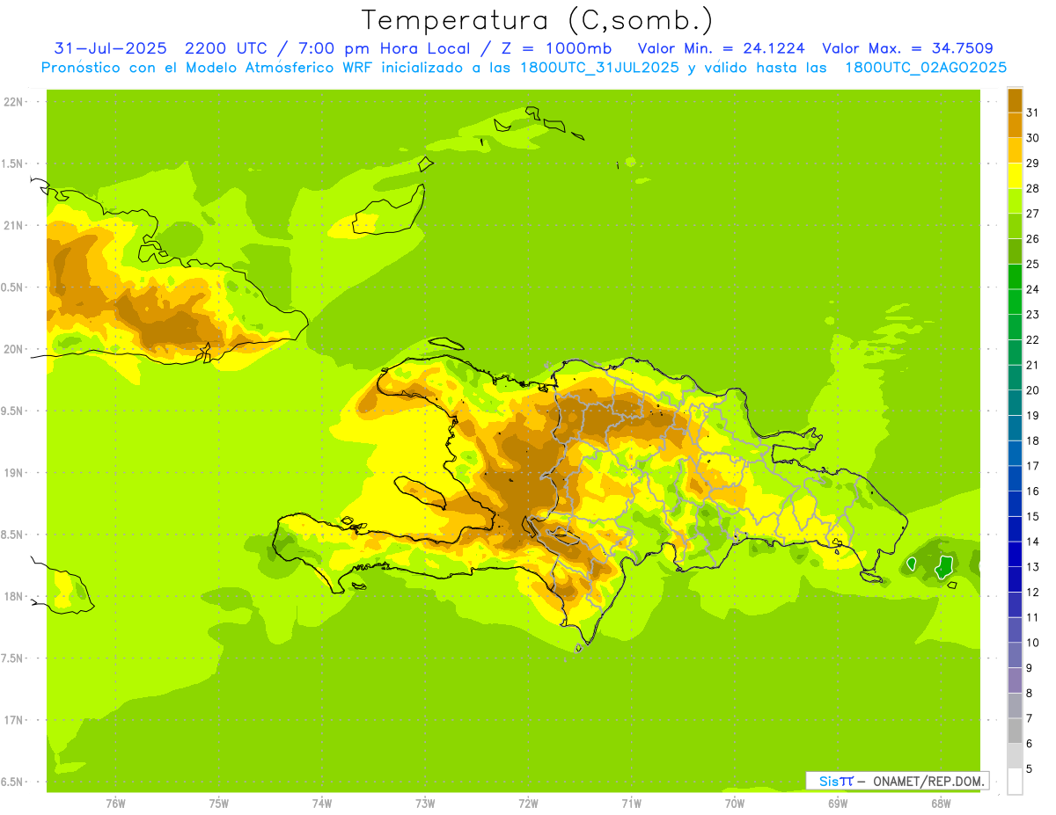Click the "71W" longitude axis label

pyautogui.click(x=631, y=804)
